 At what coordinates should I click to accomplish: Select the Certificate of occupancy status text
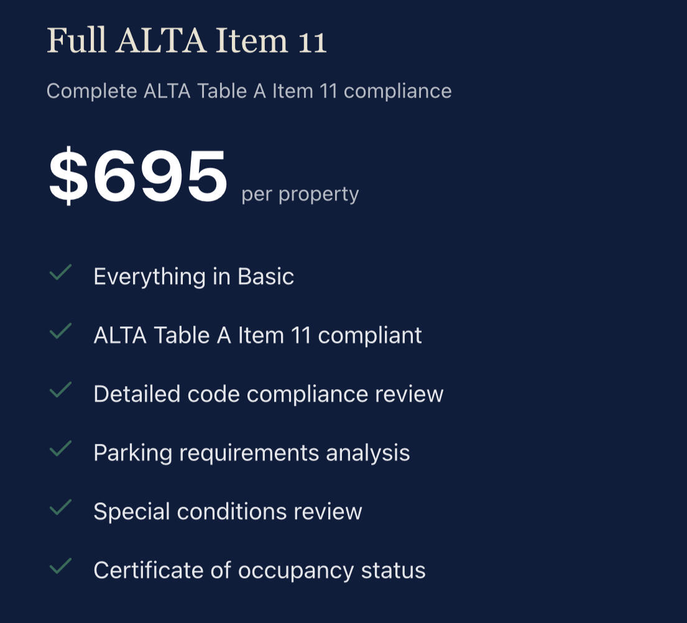pyautogui.click(x=259, y=570)
